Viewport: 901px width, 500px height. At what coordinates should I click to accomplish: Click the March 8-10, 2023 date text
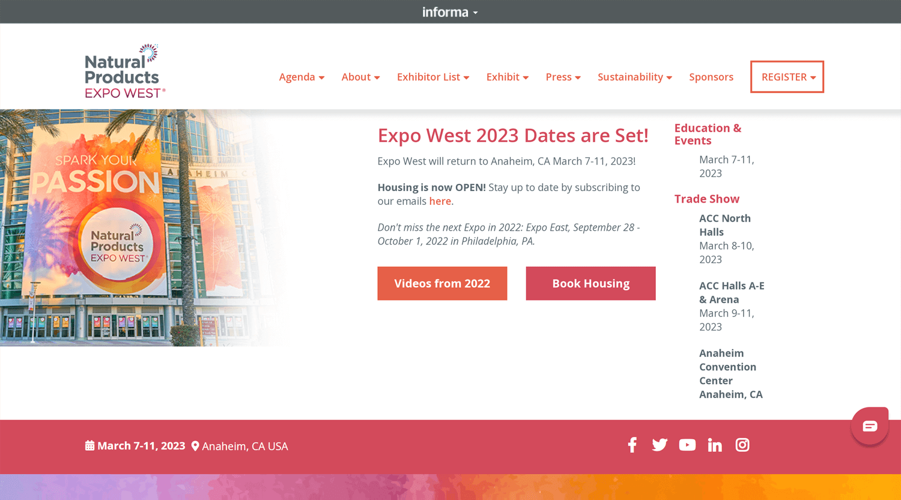(x=727, y=252)
